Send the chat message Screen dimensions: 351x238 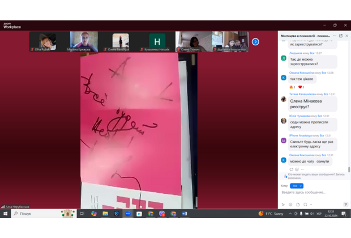345,204
